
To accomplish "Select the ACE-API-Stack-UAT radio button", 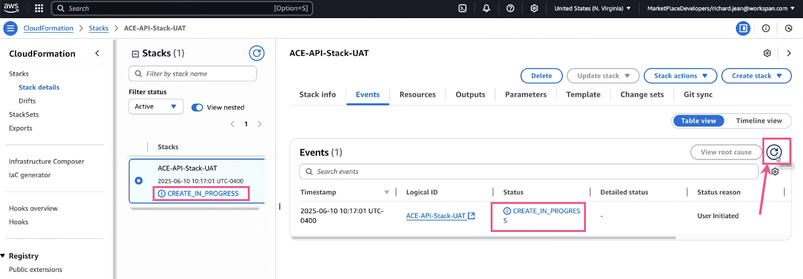I will 139,181.
